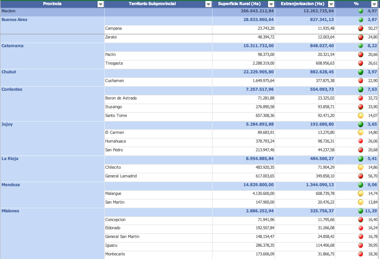
Task: Click the red indicator icon for Iguazu
Action: pyautogui.click(x=361, y=245)
